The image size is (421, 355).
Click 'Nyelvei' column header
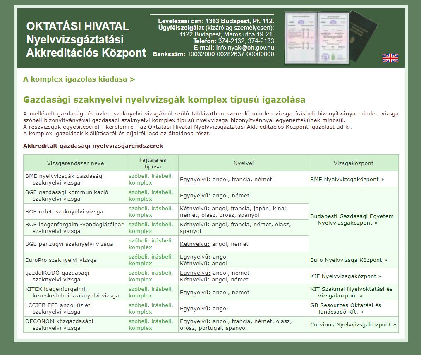(x=244, y=163)
